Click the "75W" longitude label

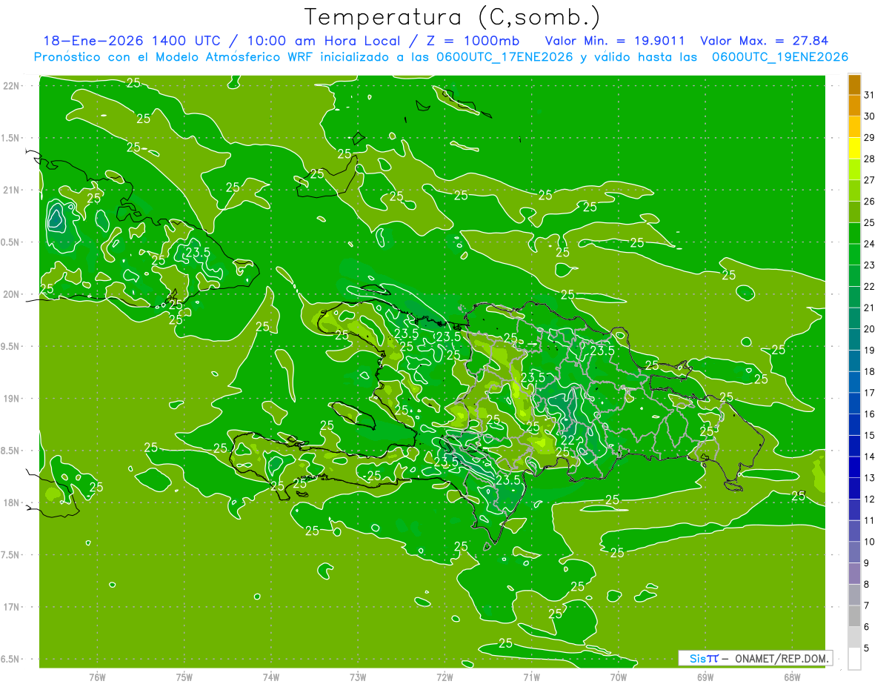[x=184, y=677]
